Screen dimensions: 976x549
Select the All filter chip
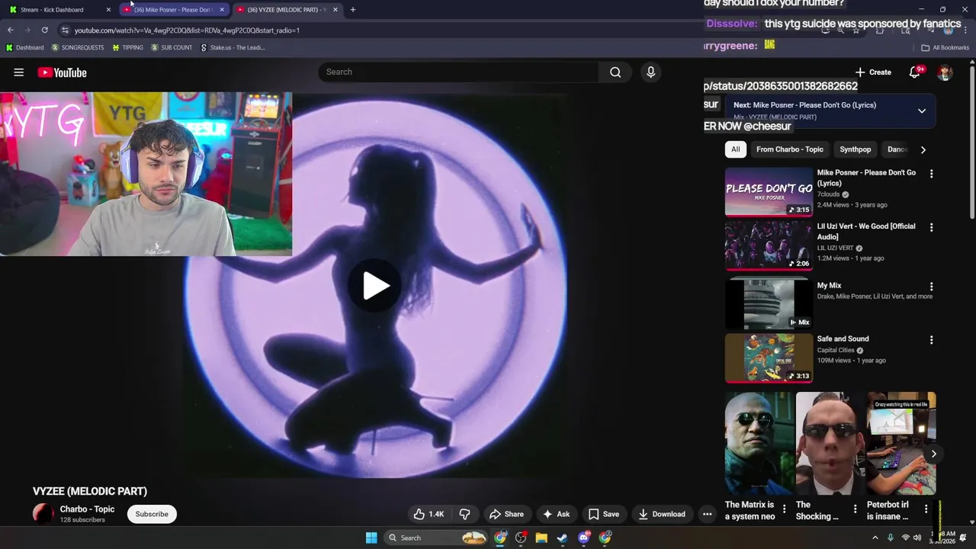(x=735, y=149)
